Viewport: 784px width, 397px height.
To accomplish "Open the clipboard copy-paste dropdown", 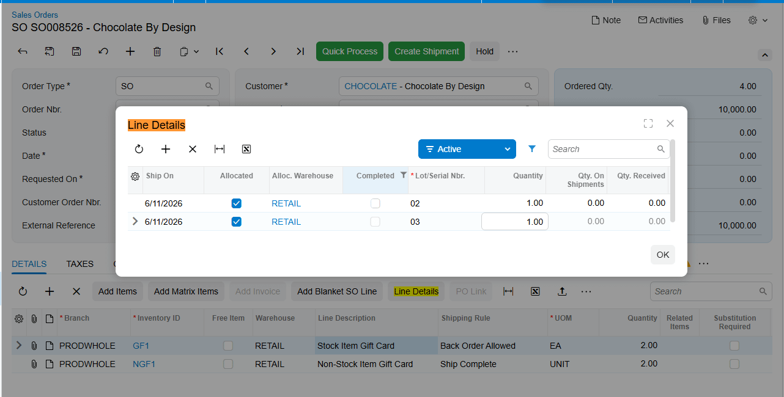I will tap(190, 51).
